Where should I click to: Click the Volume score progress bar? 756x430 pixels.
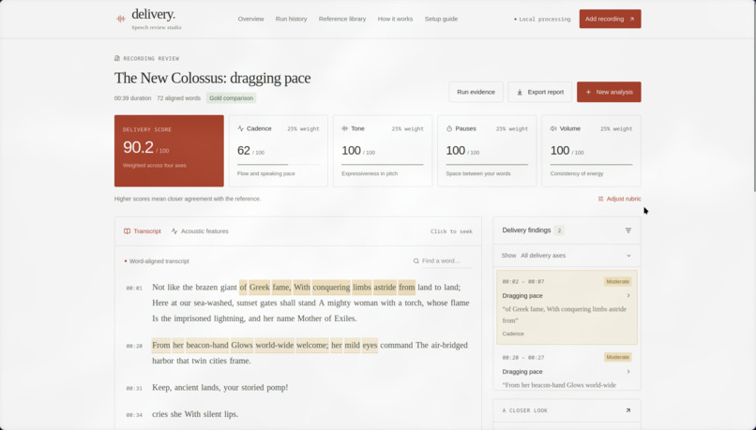591,164
